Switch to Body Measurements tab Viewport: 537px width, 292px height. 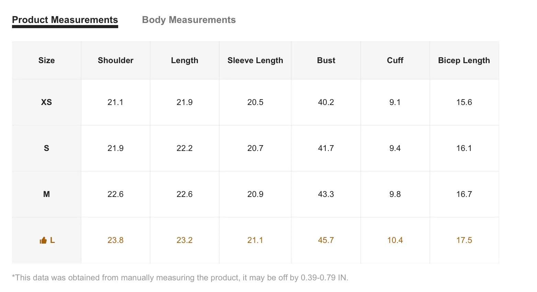(x=189, y=20)
